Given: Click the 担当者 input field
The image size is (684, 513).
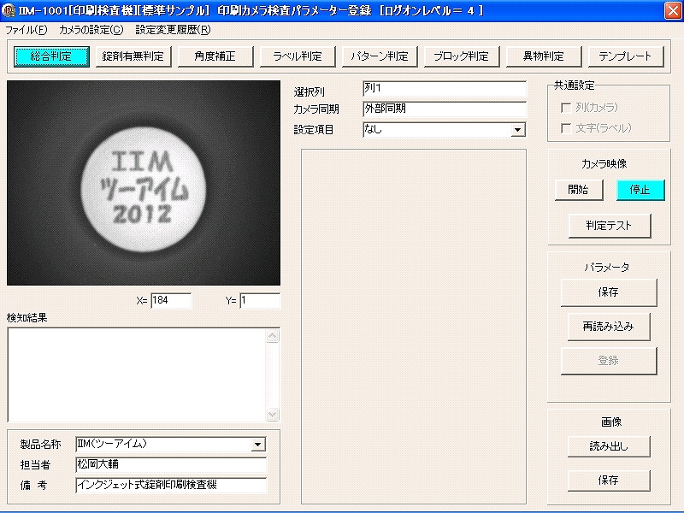Looking at the screenshot, I should pyautogui.click(x=171, y=465).
